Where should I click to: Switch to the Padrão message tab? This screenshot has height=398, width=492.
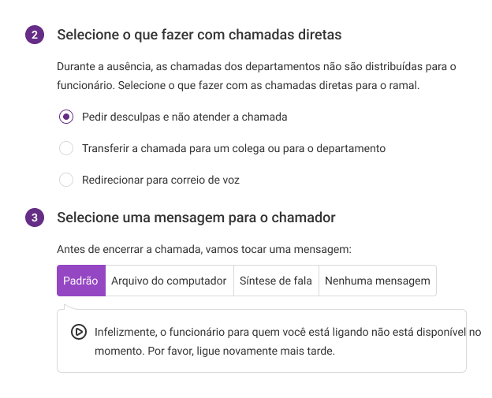pos(81,281)
